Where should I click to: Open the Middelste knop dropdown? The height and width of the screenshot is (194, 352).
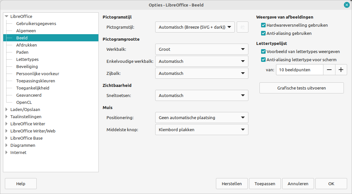(x=201, y=129)
